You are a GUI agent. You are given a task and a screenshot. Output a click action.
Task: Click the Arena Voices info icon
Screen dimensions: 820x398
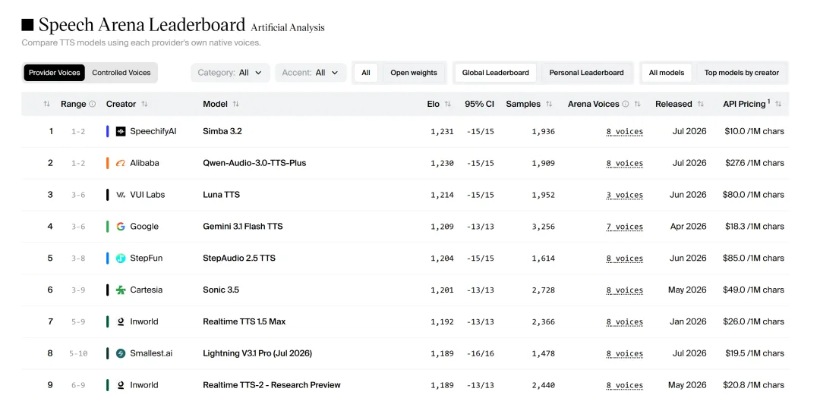point(626,104)
